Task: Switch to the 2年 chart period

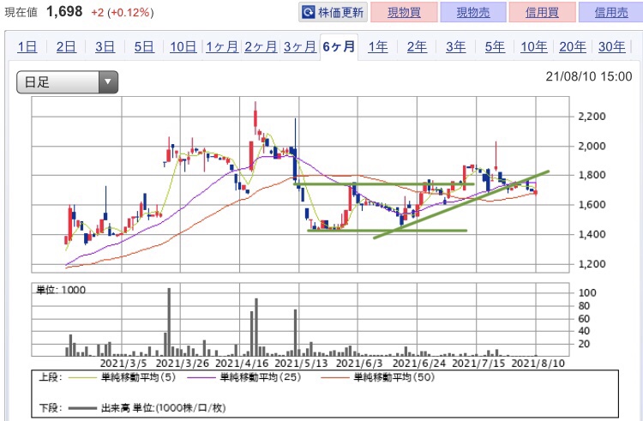Action: point(417,47)
